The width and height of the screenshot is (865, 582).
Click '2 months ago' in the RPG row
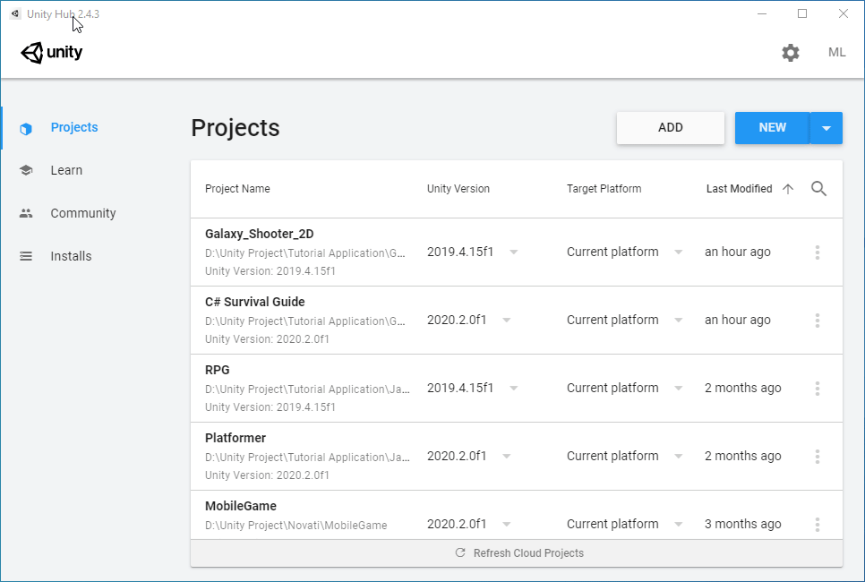(743, 388)
